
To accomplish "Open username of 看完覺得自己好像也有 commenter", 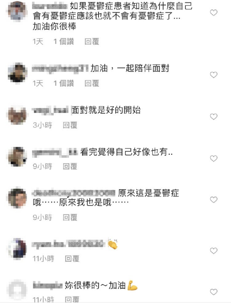I will (55, 152).
